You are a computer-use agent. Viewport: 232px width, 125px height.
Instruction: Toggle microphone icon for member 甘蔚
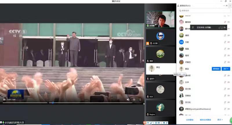click(x=225, y=42)
